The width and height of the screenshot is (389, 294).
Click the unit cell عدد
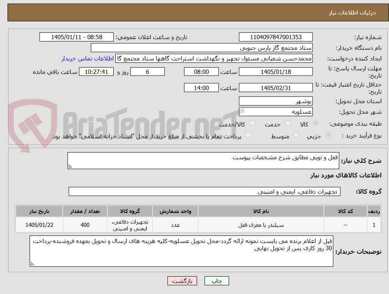175,225
